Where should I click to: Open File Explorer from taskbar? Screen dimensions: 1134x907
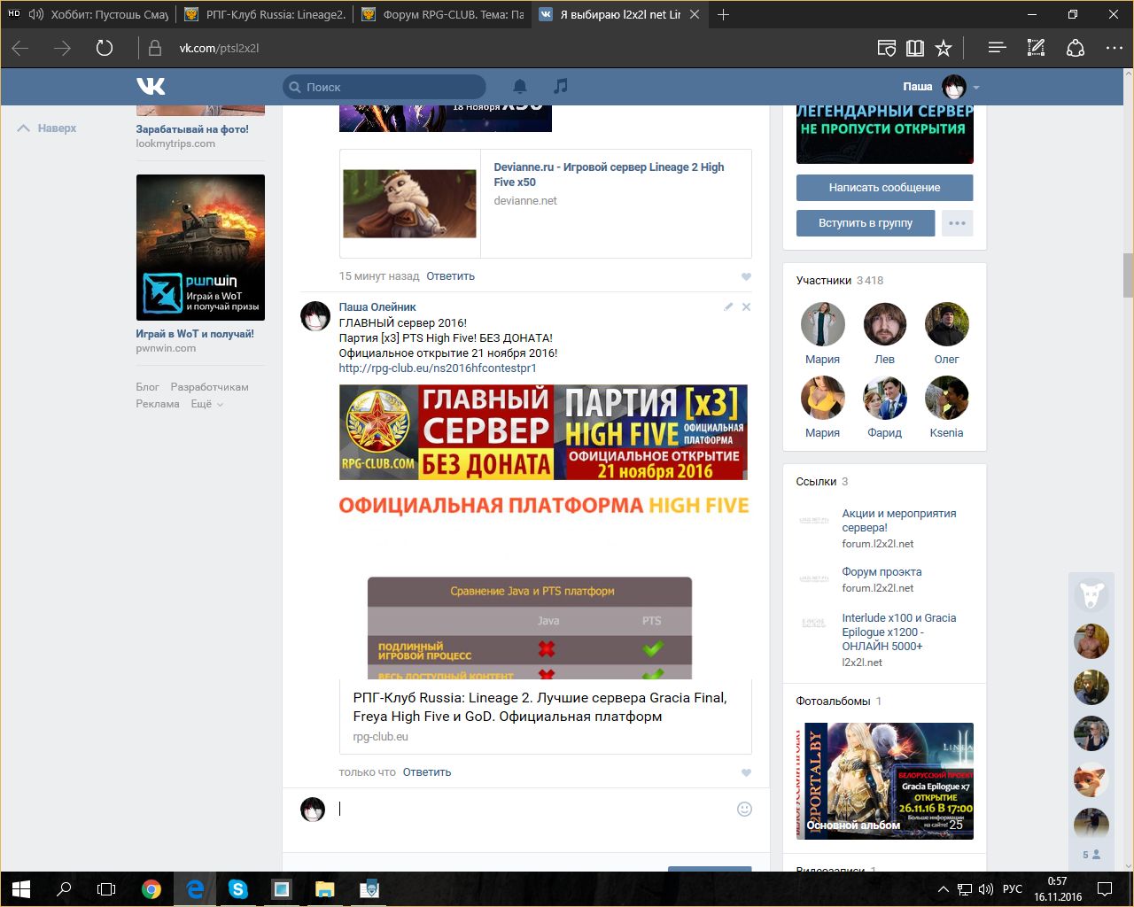pos(324,889)
